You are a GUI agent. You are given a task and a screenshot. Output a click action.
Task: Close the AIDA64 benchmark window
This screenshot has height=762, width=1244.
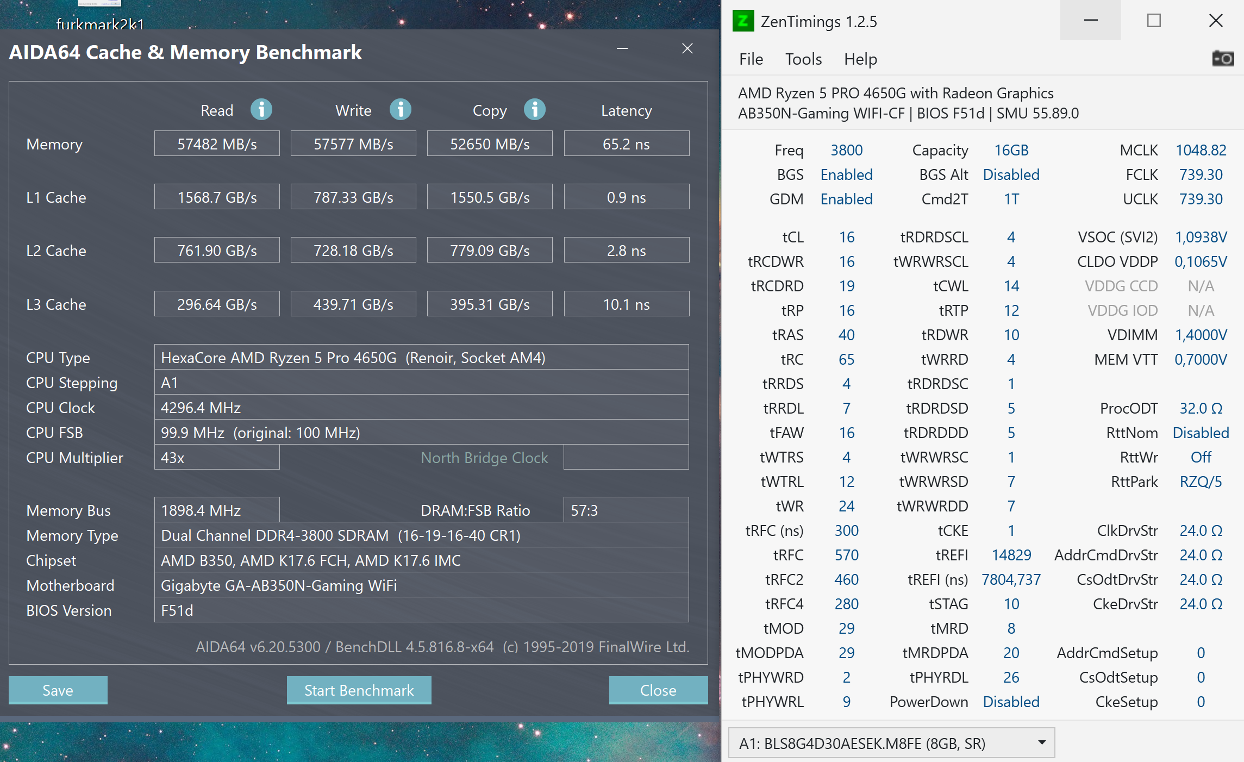pyautogui.click(x=687, y=49)
